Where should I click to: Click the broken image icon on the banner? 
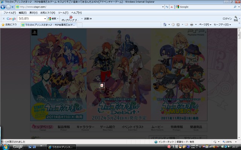(102, 85)
